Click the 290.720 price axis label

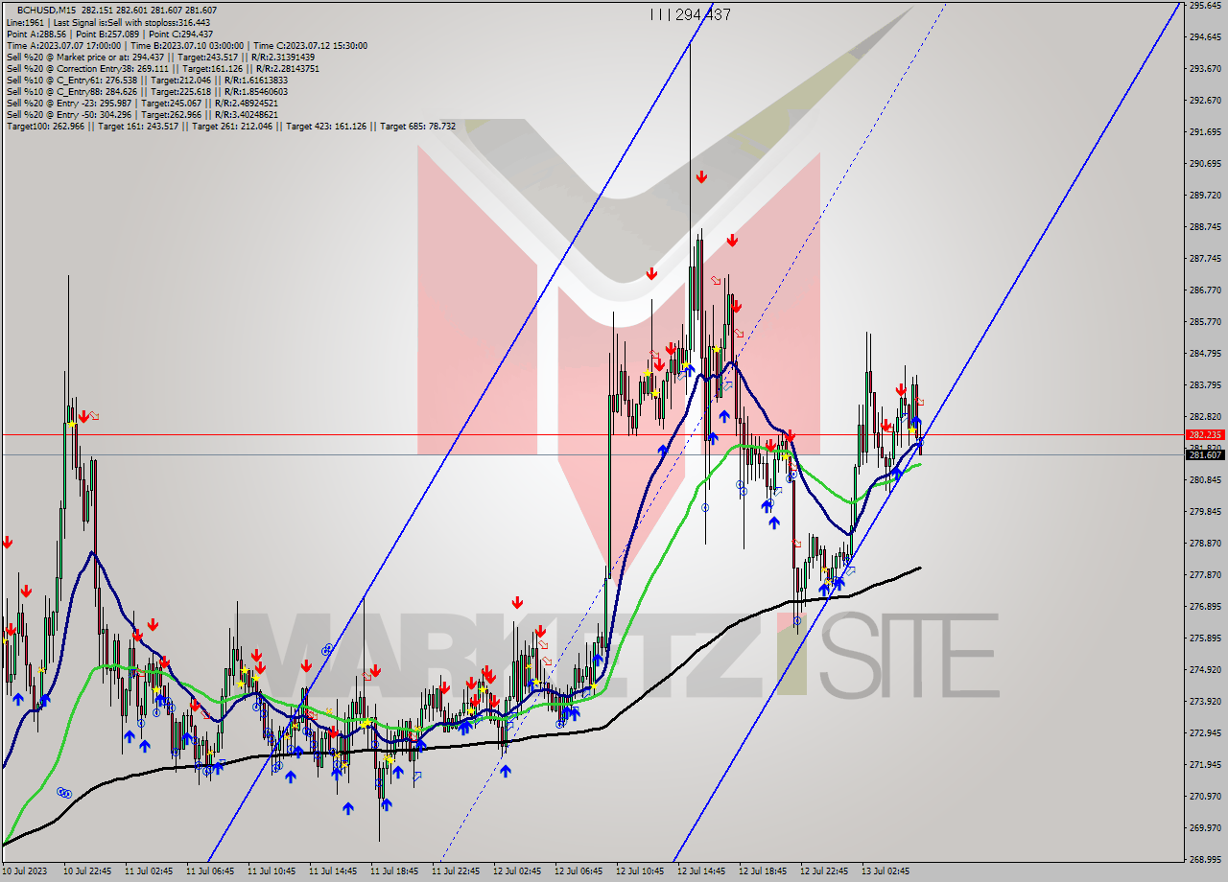coord(1206,164)
